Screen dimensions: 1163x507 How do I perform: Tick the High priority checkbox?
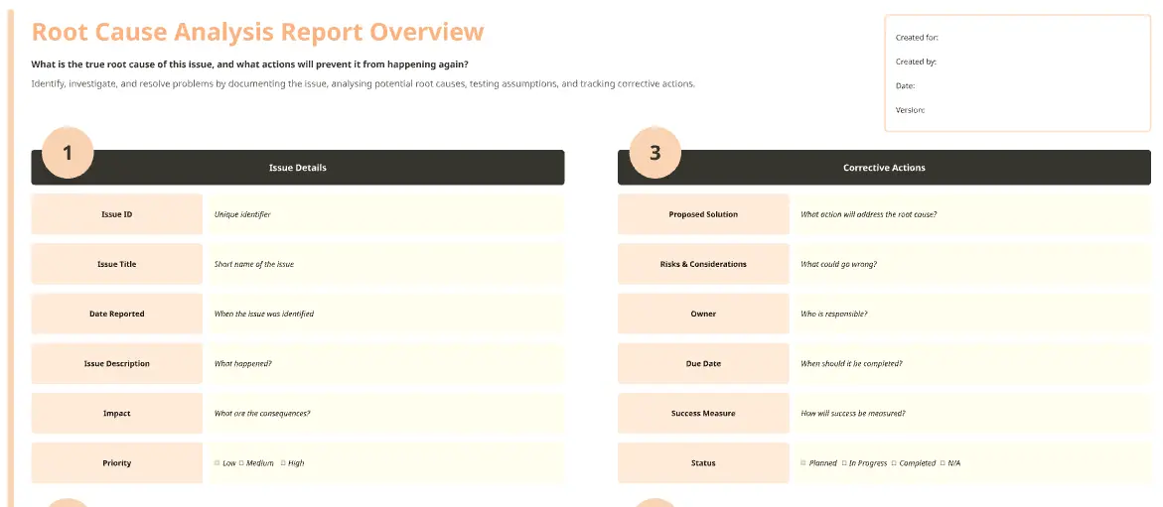(283, 462)
